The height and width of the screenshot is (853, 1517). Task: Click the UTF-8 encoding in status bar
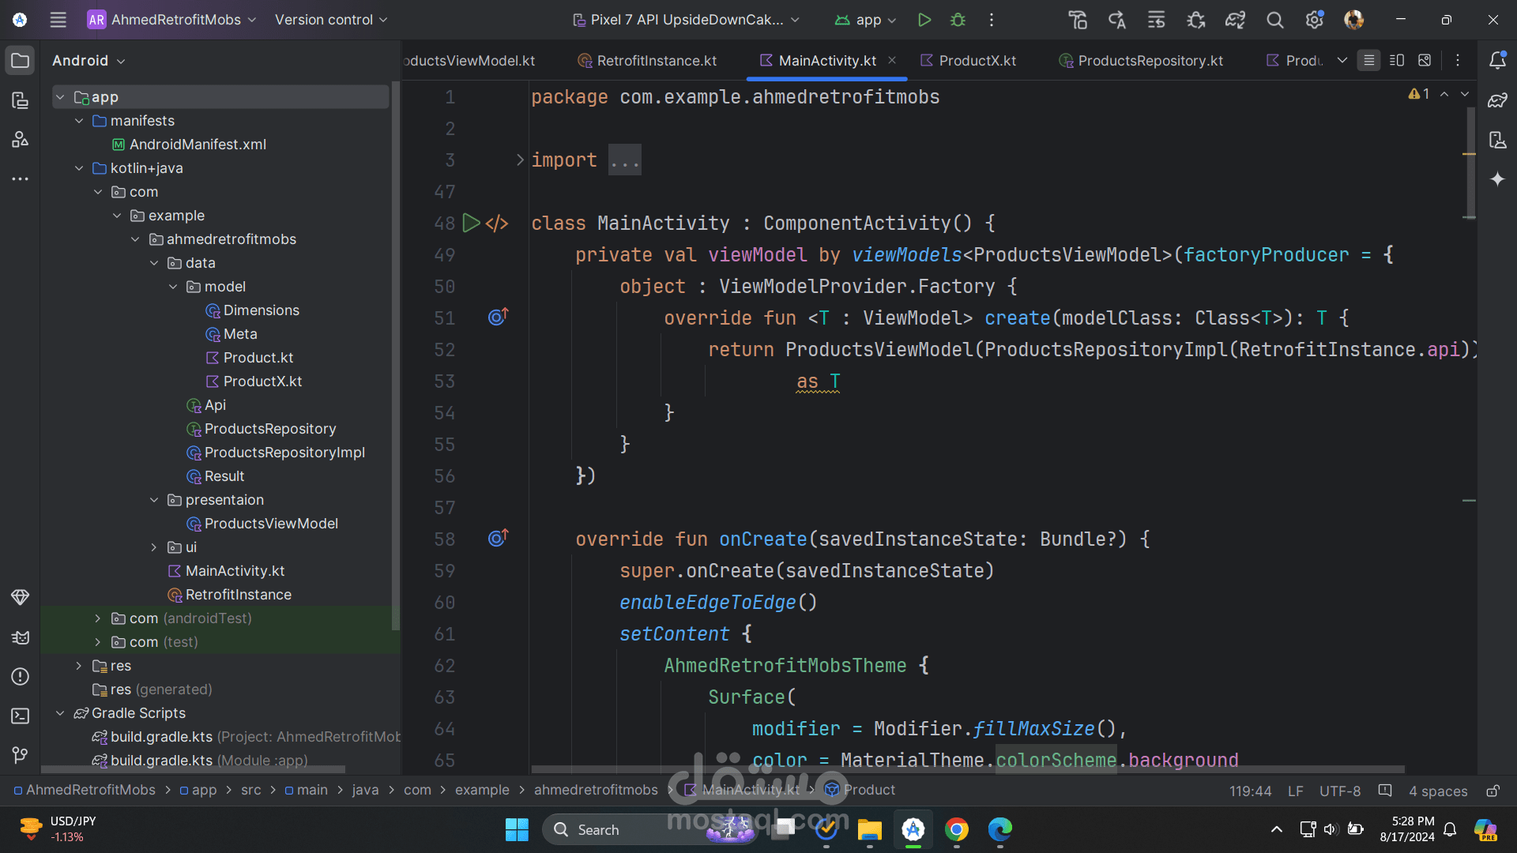1340,791
